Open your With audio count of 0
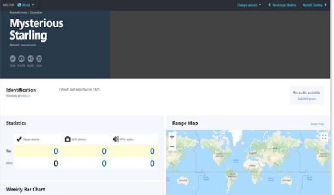The image size is (334, 195). (x=152, y=151)
